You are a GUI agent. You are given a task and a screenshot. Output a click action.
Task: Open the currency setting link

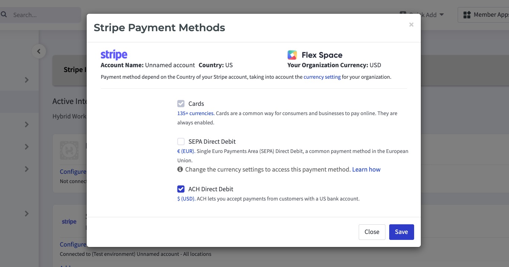coord(322,77)
